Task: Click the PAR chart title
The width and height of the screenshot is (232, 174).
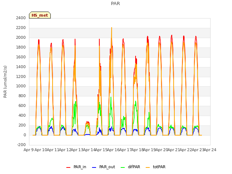Action: pyautogui.click(x=115, y=4)
